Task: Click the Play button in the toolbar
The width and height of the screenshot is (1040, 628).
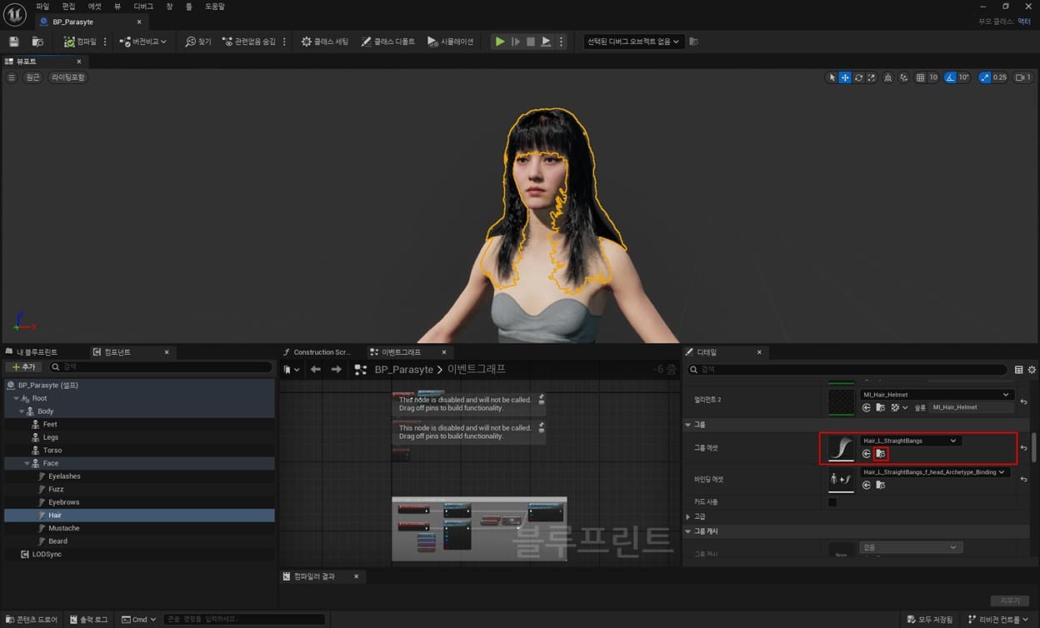Action: 499,42
